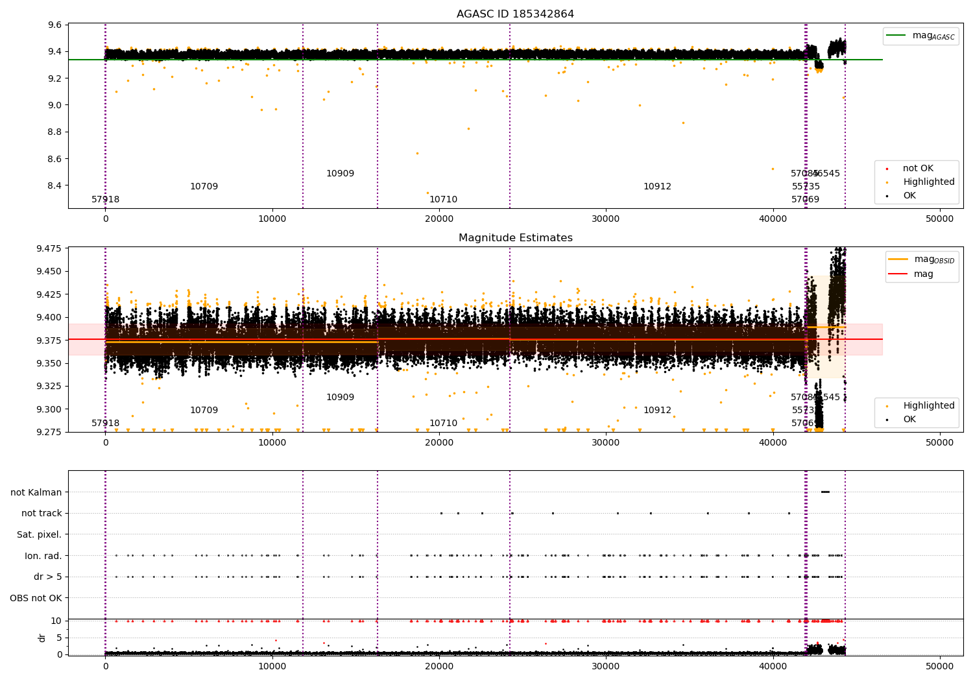Click the 9.475 y-axis tick label
The width and height of the screenshot is (973, 681).
pyautogui.click(x=49, y=248)
